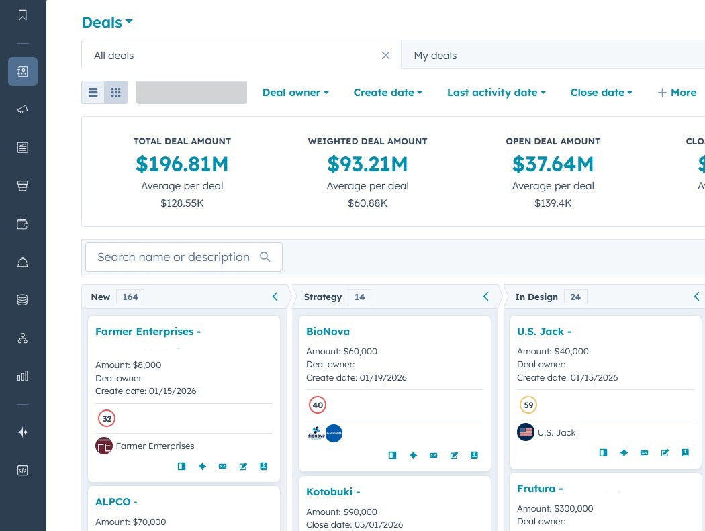
Task: Click edit note icon on Farmer Enterprises card
Action: click(243, 466)
